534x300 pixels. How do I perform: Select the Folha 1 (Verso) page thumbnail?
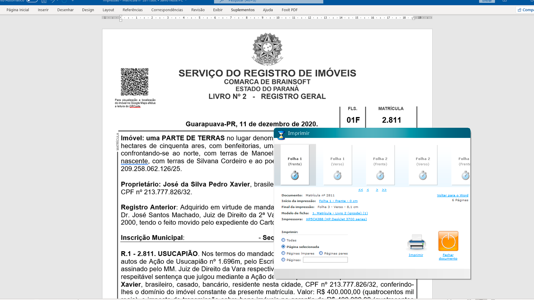point(338,165)
